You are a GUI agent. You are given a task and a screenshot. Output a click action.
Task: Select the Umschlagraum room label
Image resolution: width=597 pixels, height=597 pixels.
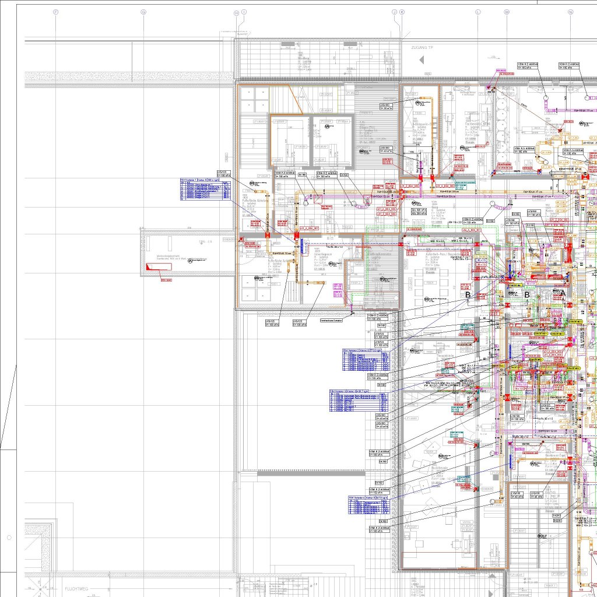tap(323, 254)
